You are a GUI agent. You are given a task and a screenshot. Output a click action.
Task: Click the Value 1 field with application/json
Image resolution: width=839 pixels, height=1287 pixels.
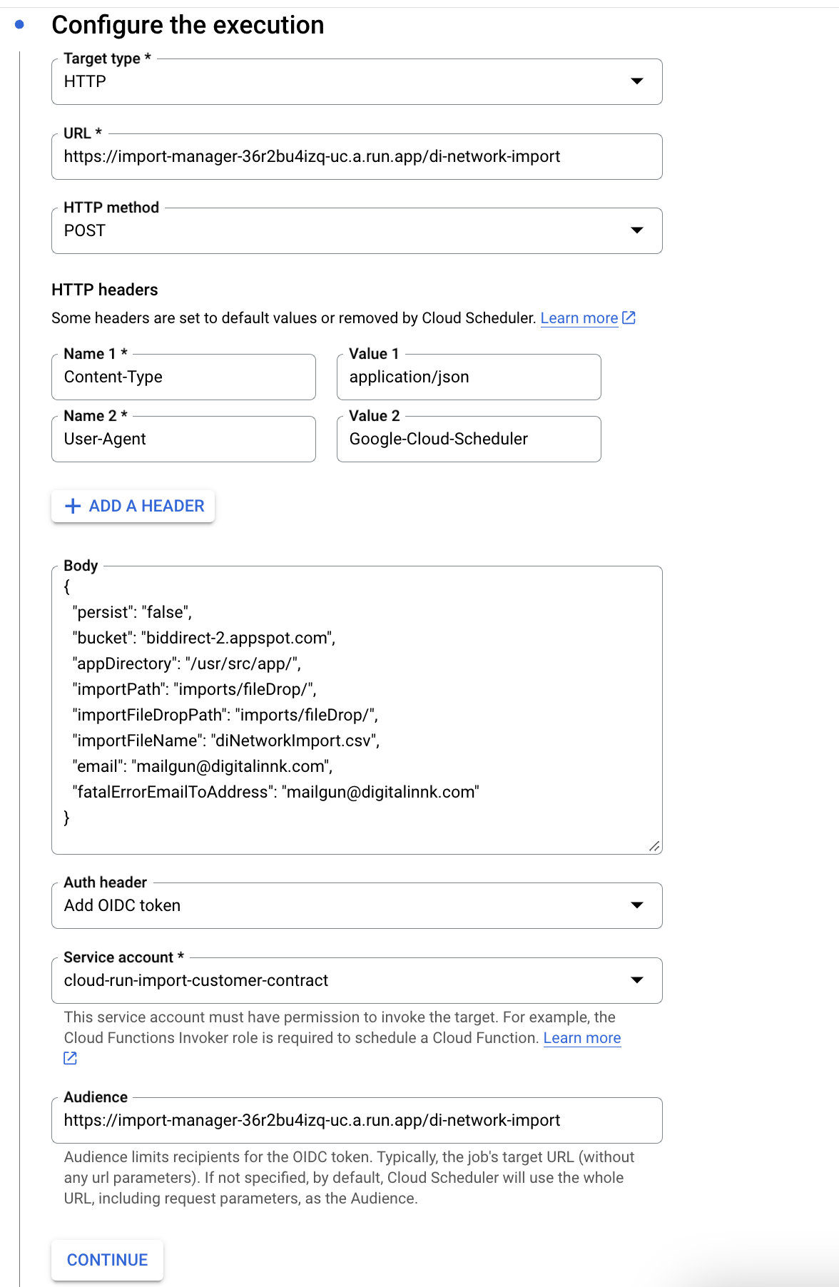click(x=469, y=377)
